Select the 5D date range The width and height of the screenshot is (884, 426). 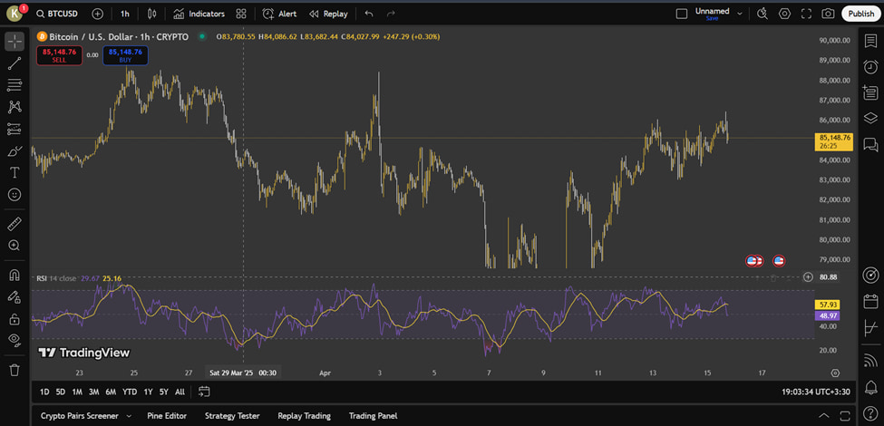click(x=61, y=392)
